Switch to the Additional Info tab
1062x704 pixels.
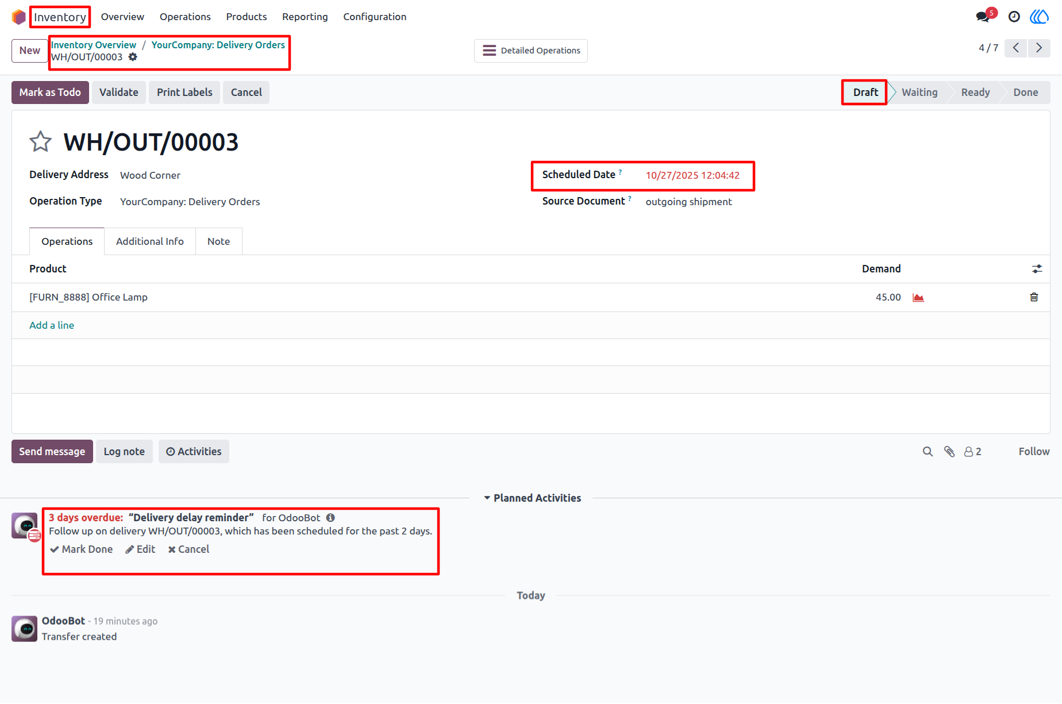(x=150, y=241)
